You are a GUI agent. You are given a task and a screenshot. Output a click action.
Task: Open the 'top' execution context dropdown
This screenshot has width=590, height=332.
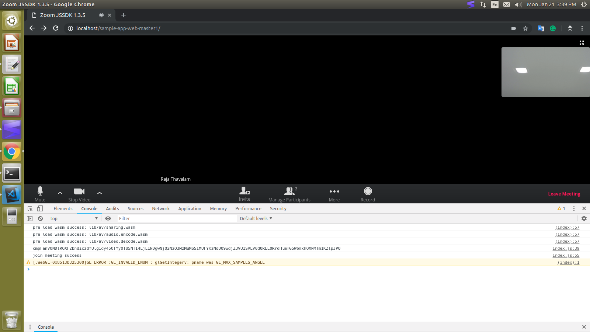(x=74, y=218)
